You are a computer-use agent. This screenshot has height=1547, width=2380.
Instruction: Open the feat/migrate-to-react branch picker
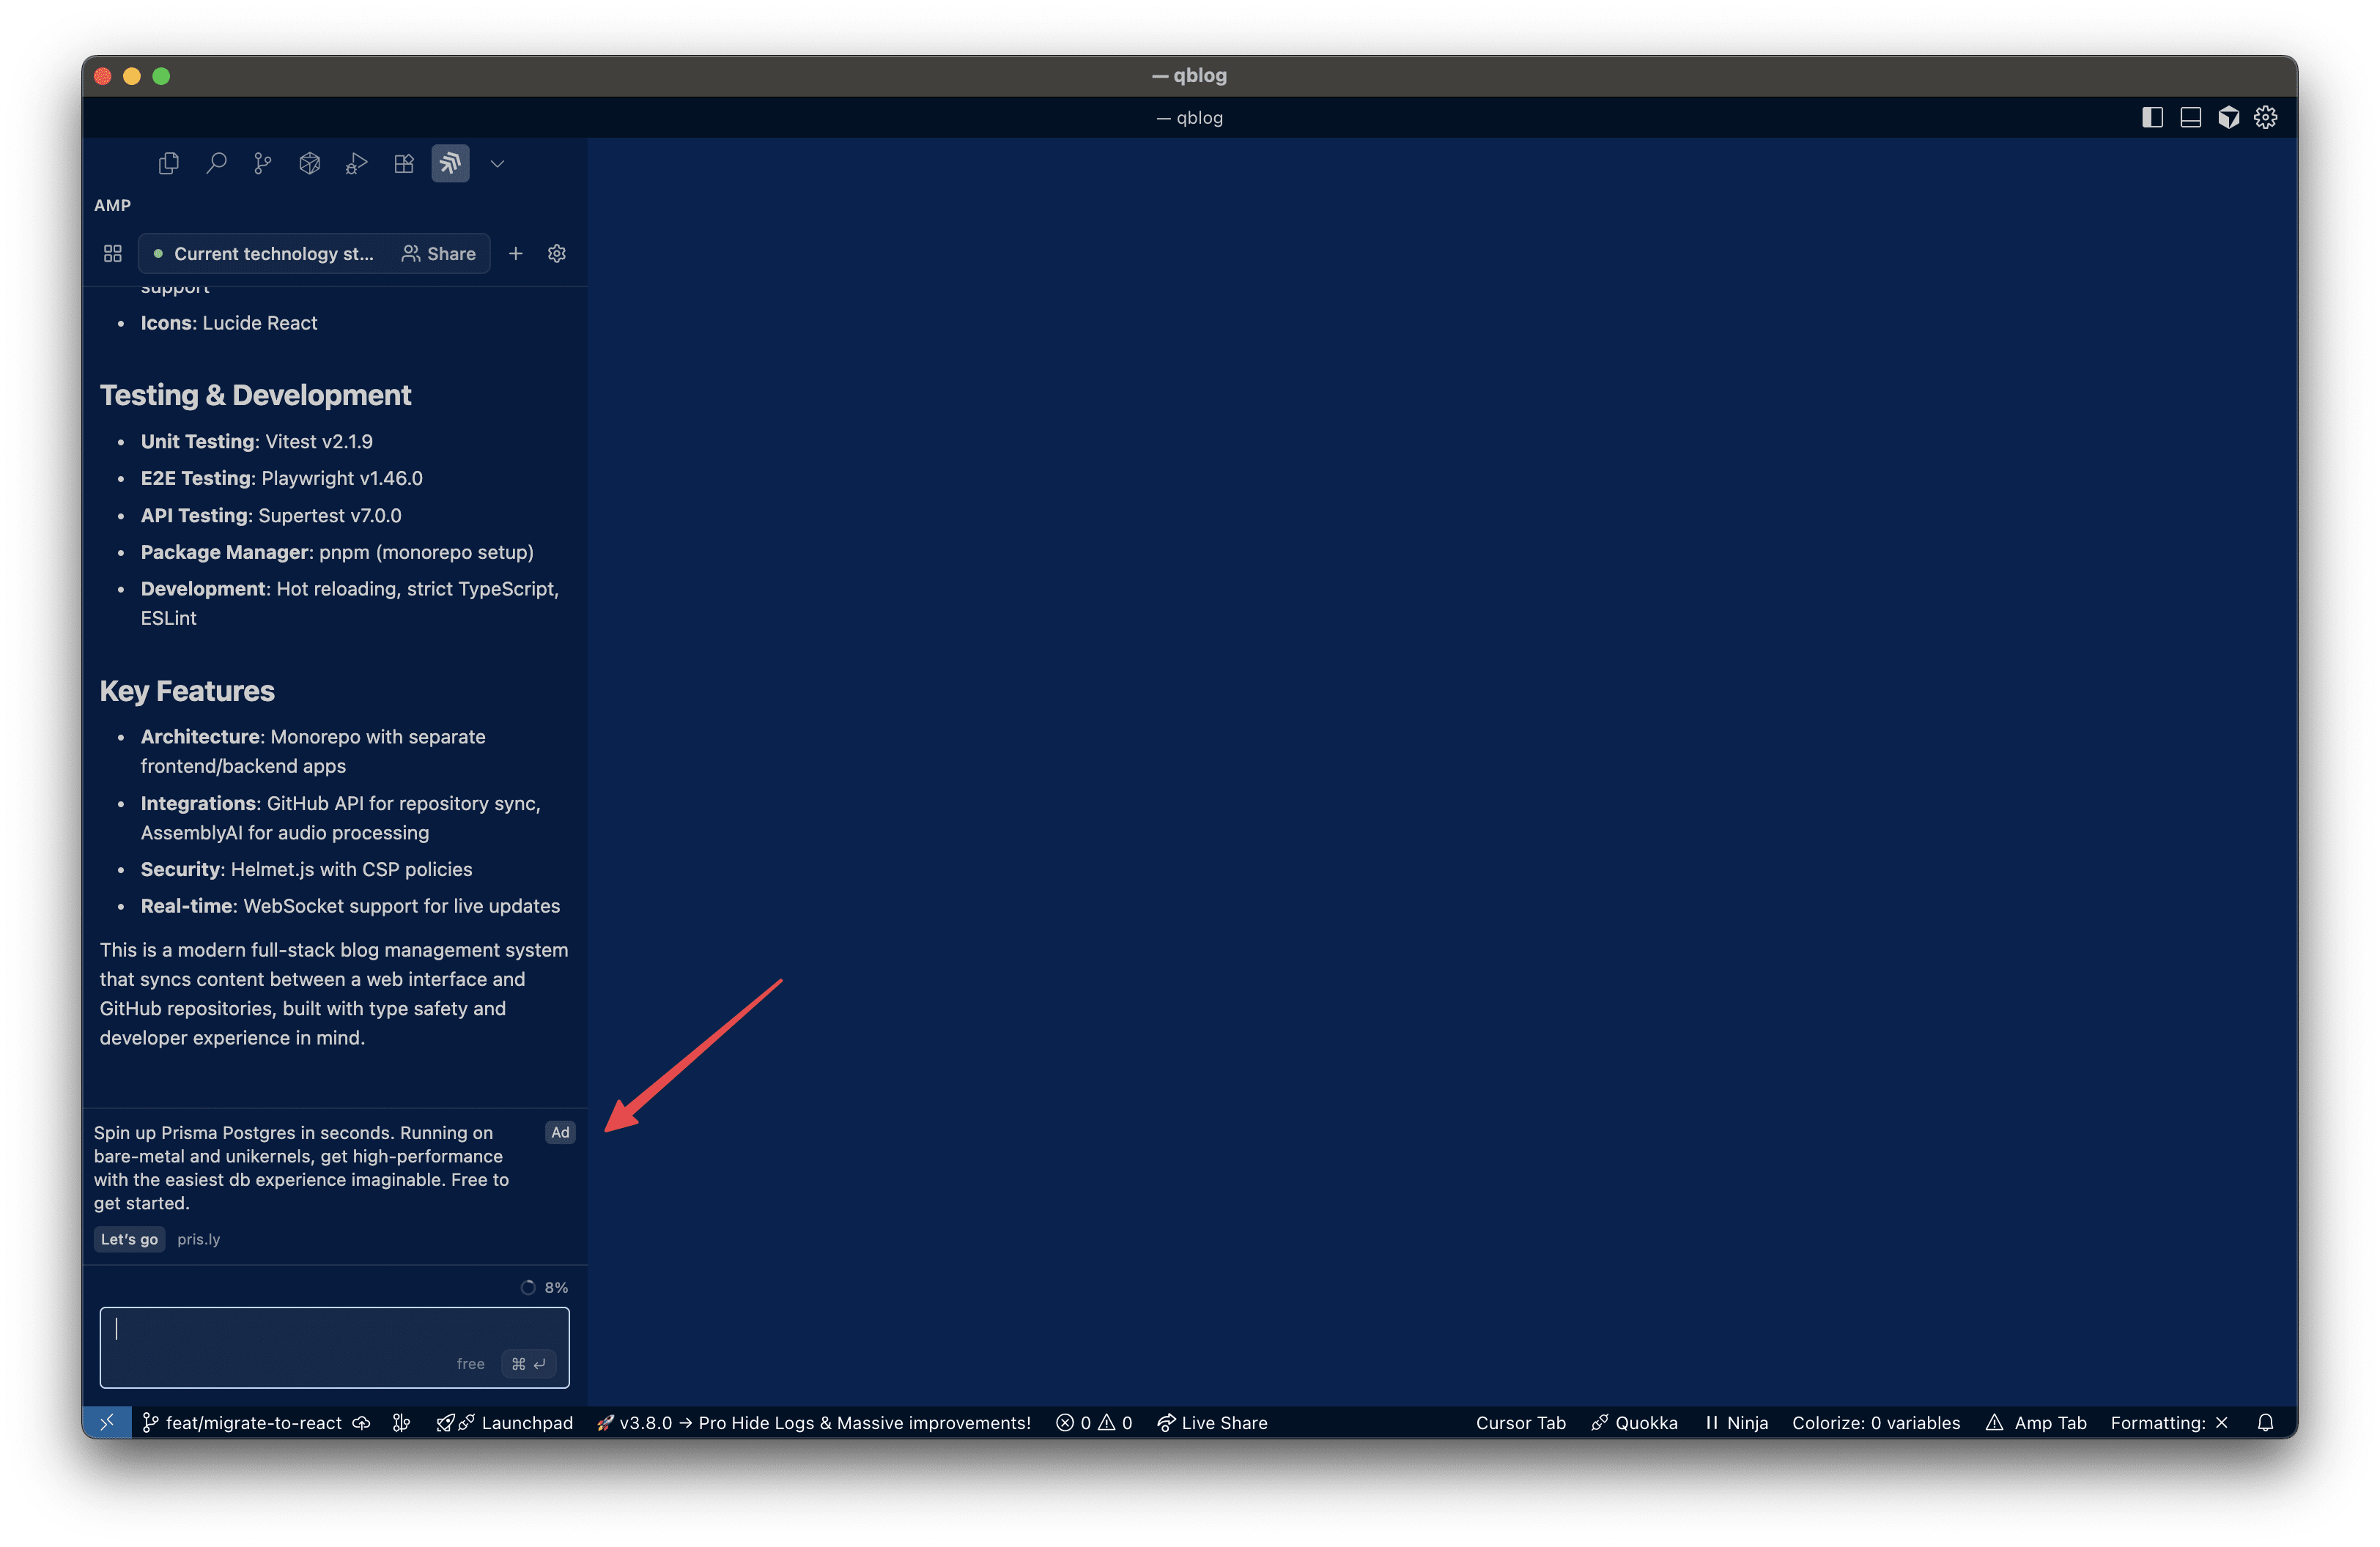[243, 1422]
